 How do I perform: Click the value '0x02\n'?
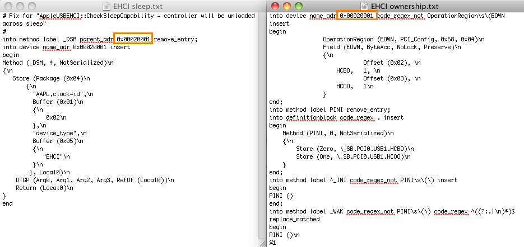(56, 118)
